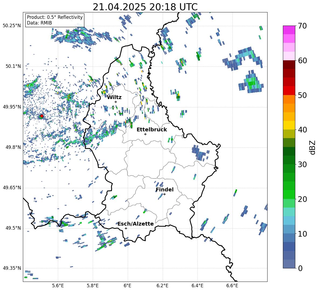319x291 pixels.
Task: Click the 50.25°N latitude label
Action: [x=12, y=26]
